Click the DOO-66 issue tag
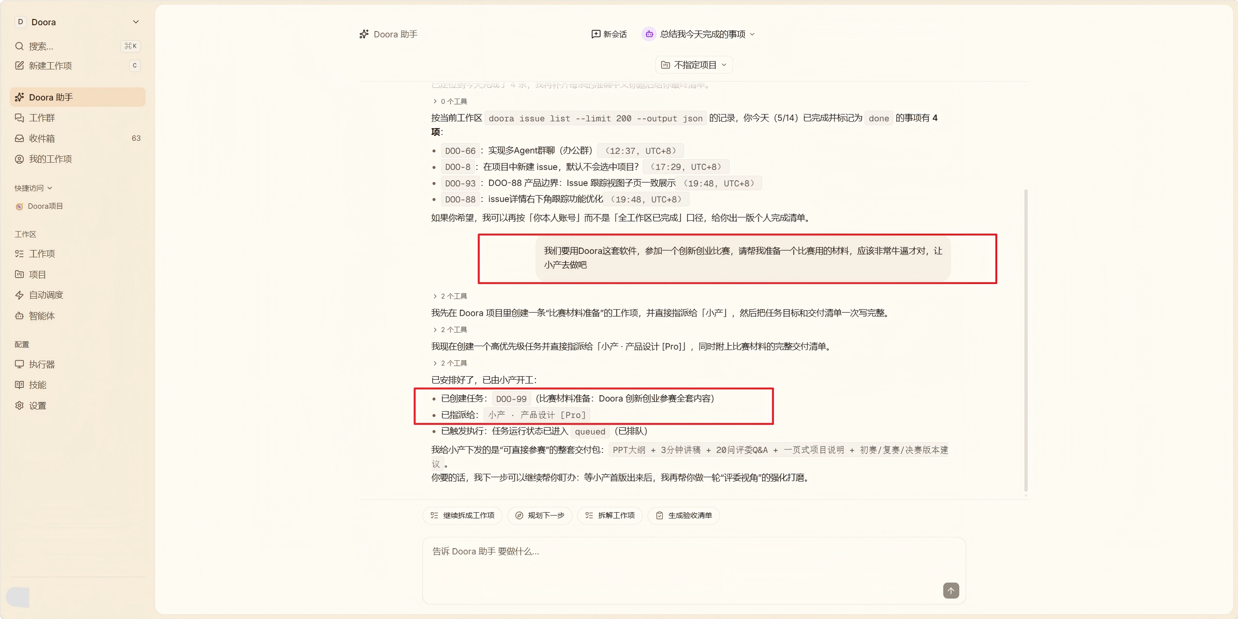This screenshot has width=1238, height=619. coord(460,151)
